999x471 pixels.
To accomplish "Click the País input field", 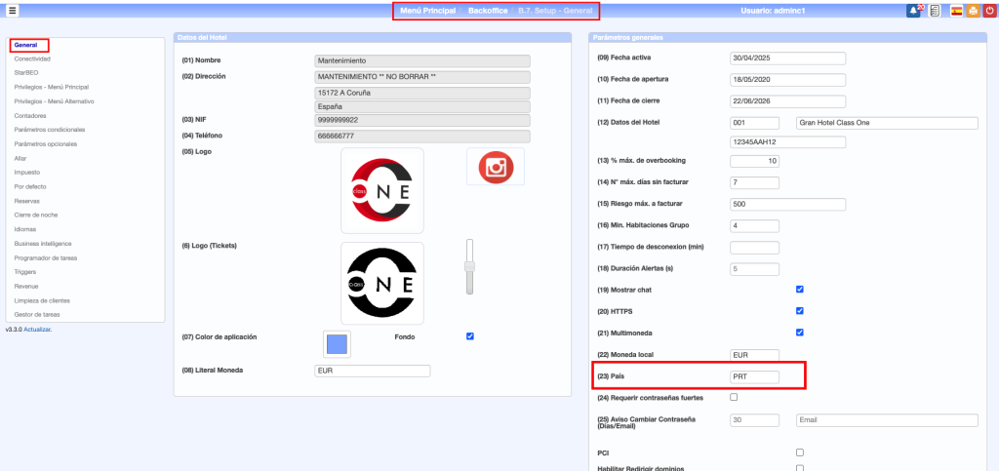I will 754,376.
